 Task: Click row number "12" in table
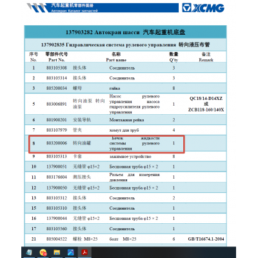point(34,188)
